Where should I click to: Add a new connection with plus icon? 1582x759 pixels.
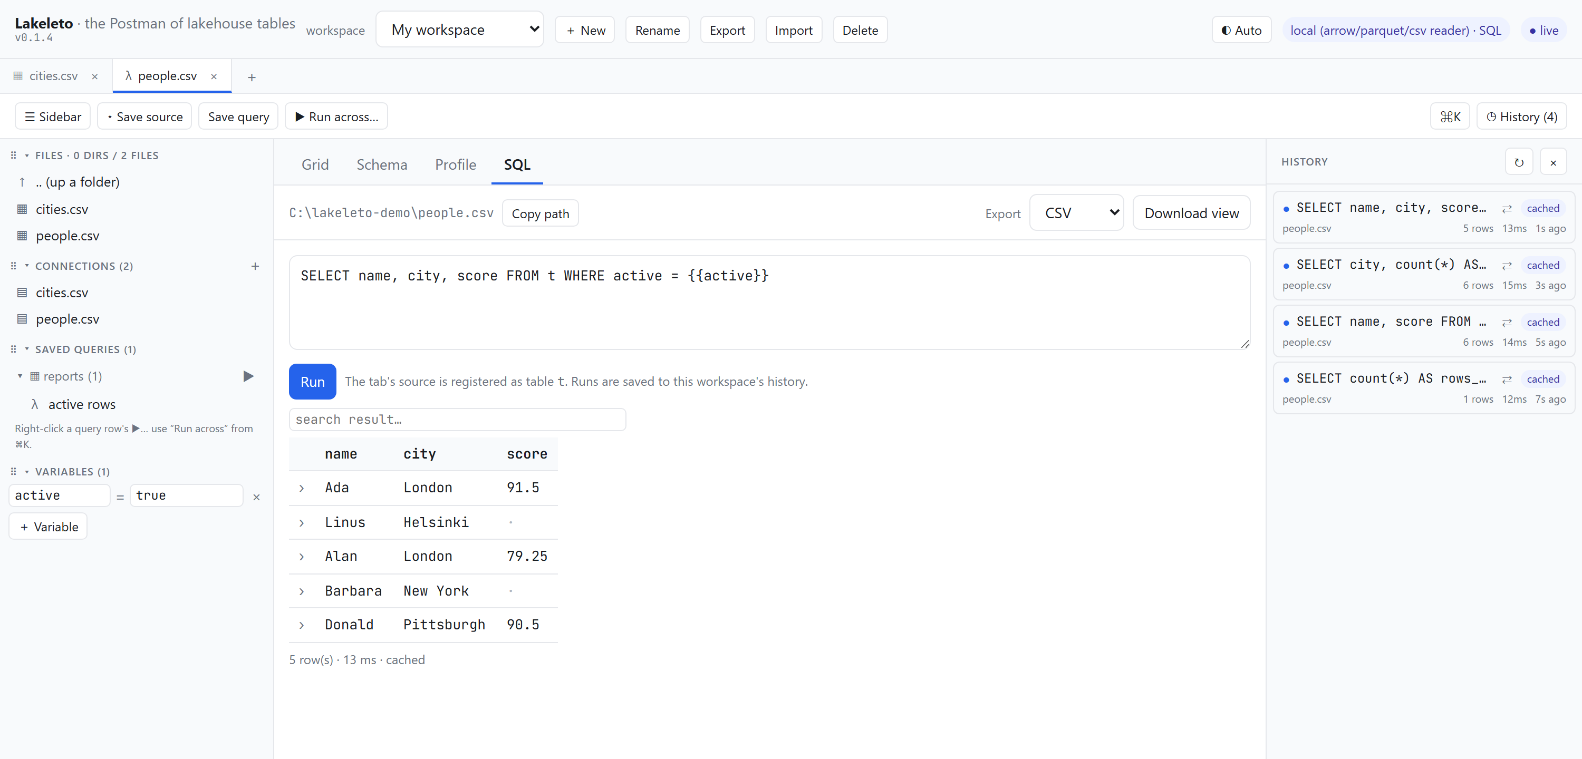point(255,266)
